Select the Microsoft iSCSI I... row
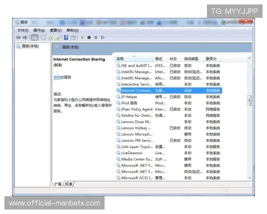The height and width of the screenshot is (214, 267). 169,178
